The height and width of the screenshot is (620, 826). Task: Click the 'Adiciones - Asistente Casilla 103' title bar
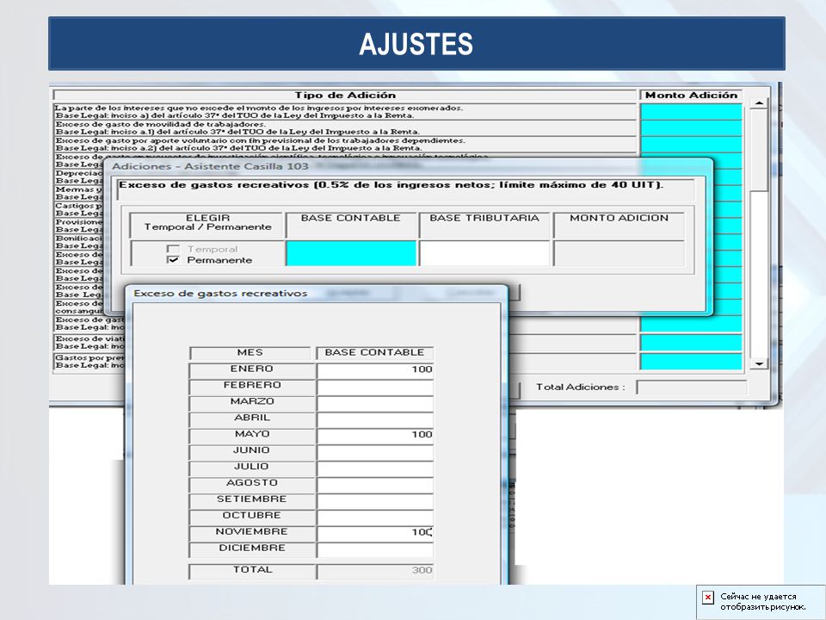[x=408, y=166]
